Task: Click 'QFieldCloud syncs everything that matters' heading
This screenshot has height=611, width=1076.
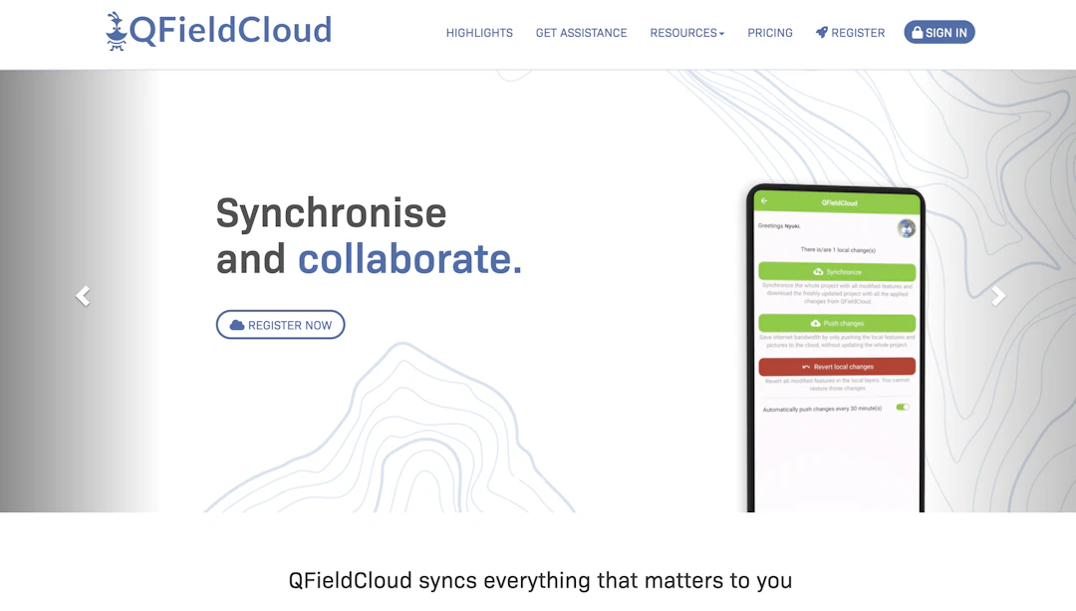Action: (x=540, y=580)
